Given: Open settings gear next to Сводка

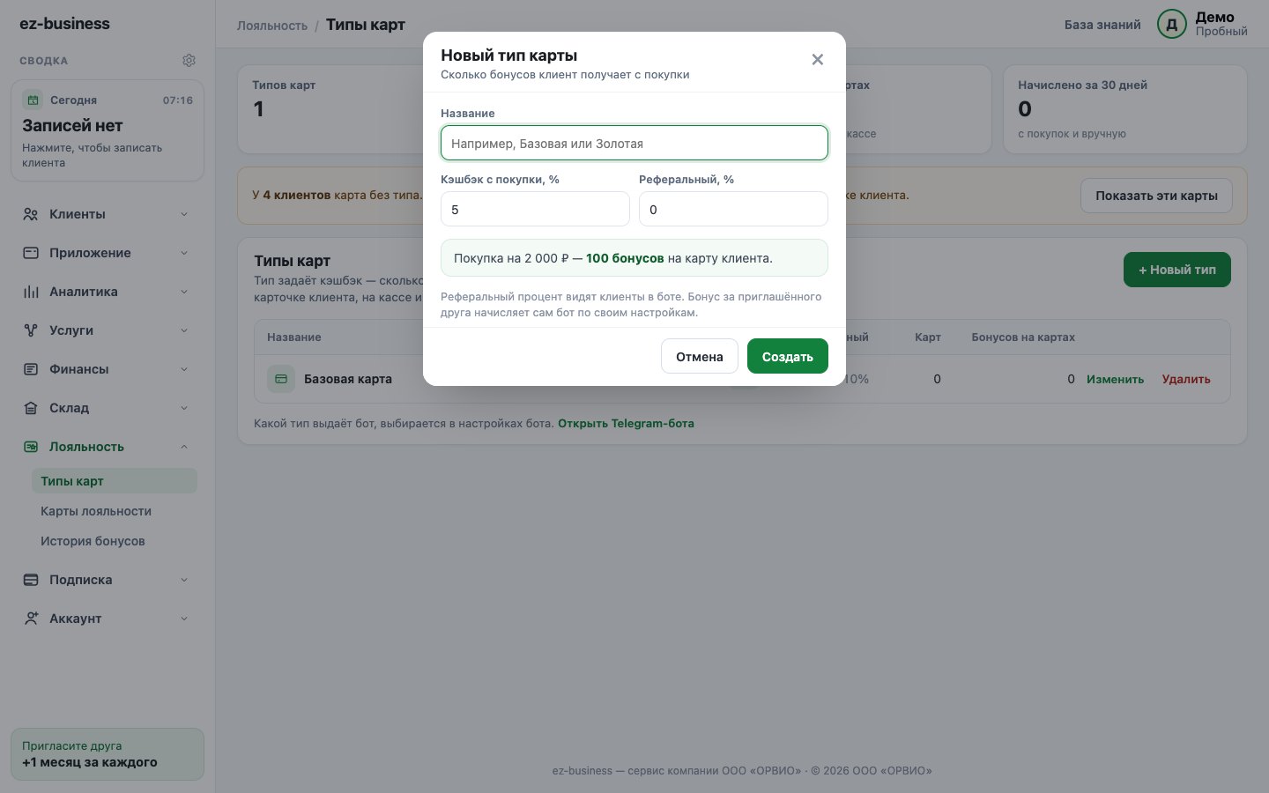Looking at the screenshot, I should [x=189, y=61].
